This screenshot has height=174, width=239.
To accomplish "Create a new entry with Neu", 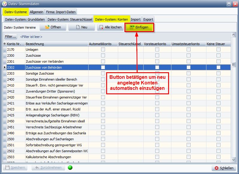I will [x=82, y=27].
